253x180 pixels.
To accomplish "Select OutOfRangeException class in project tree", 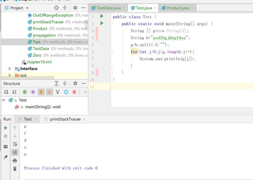I will (x=53, y=15).
